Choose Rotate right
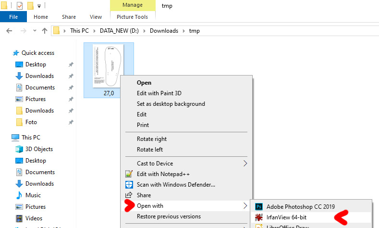This screenshot has width=379, height=228. 152,139
